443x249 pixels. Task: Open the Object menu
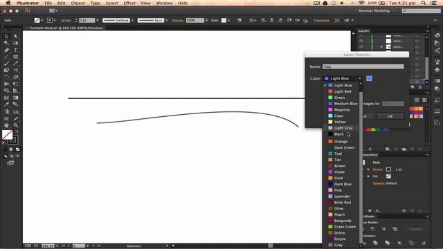[x=78, y=3]
